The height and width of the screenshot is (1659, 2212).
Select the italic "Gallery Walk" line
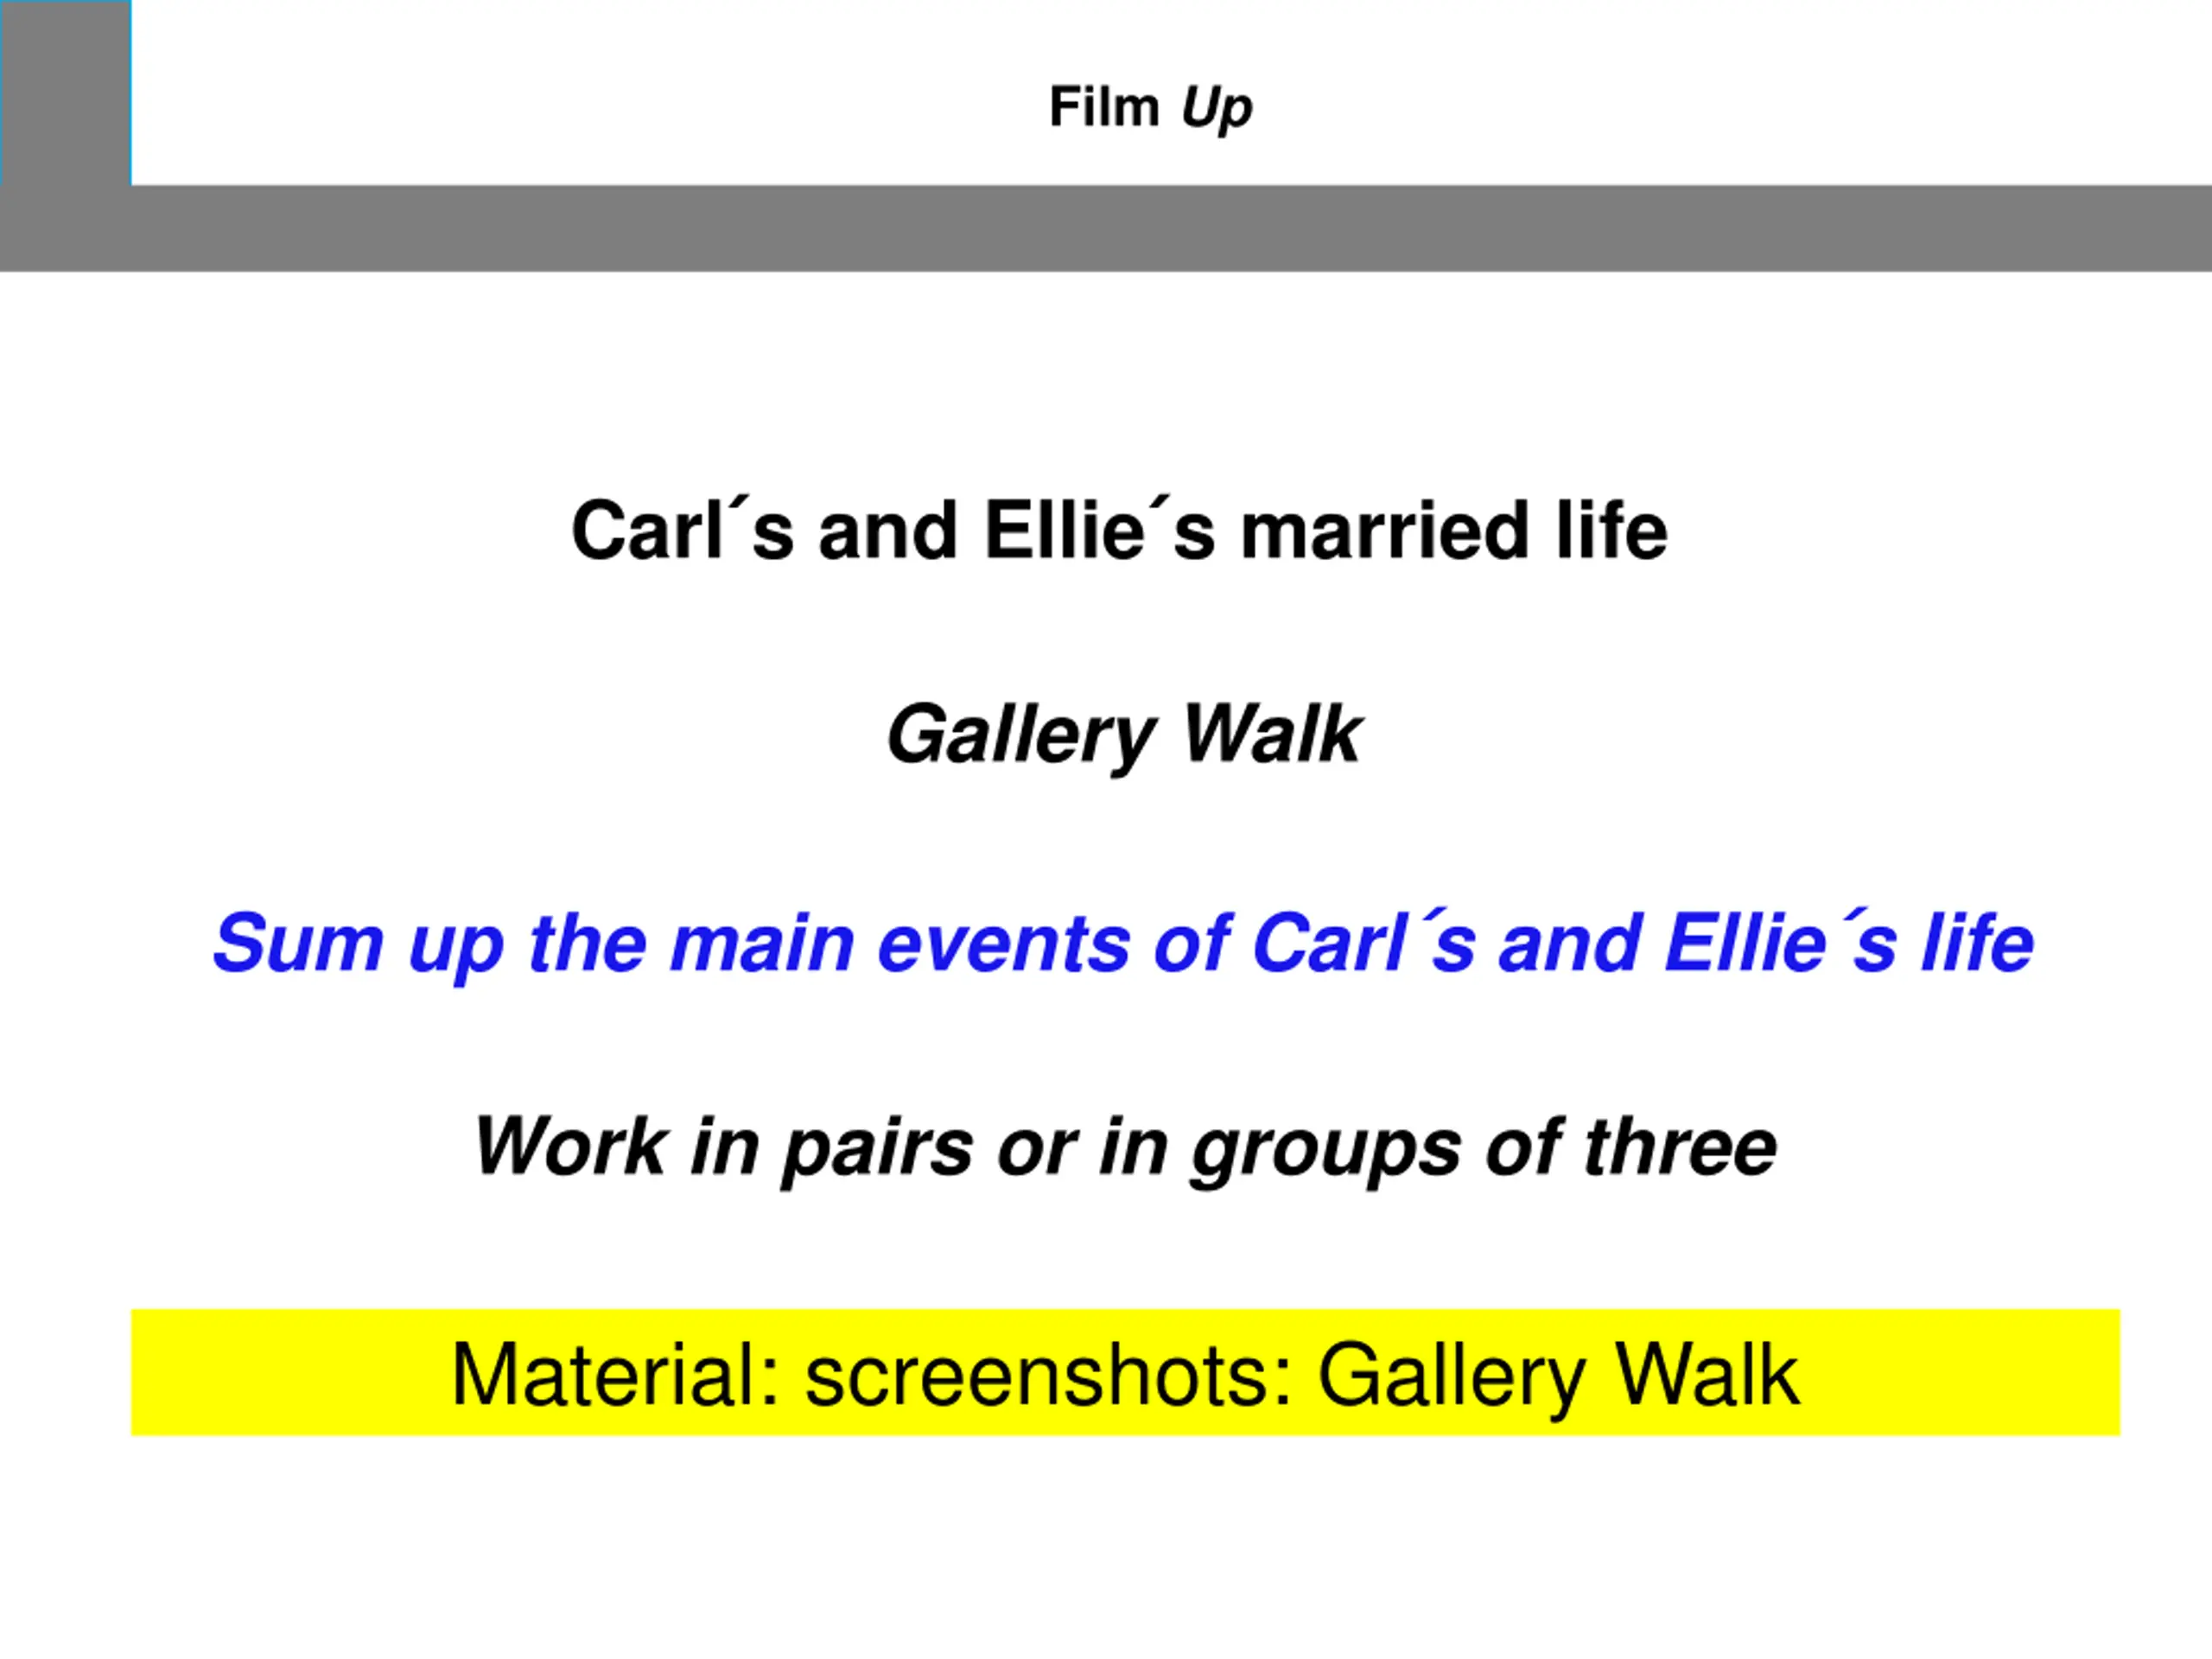tap(1124, 735)
